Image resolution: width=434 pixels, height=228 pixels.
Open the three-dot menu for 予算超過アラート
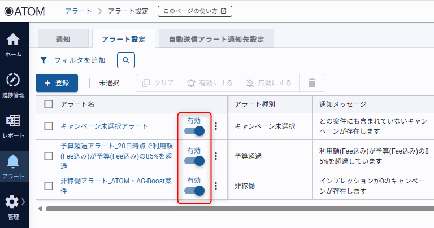pos(216,156)
